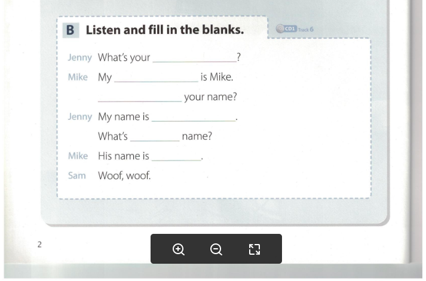Click the letter B section badge

(x=70, y=30)
